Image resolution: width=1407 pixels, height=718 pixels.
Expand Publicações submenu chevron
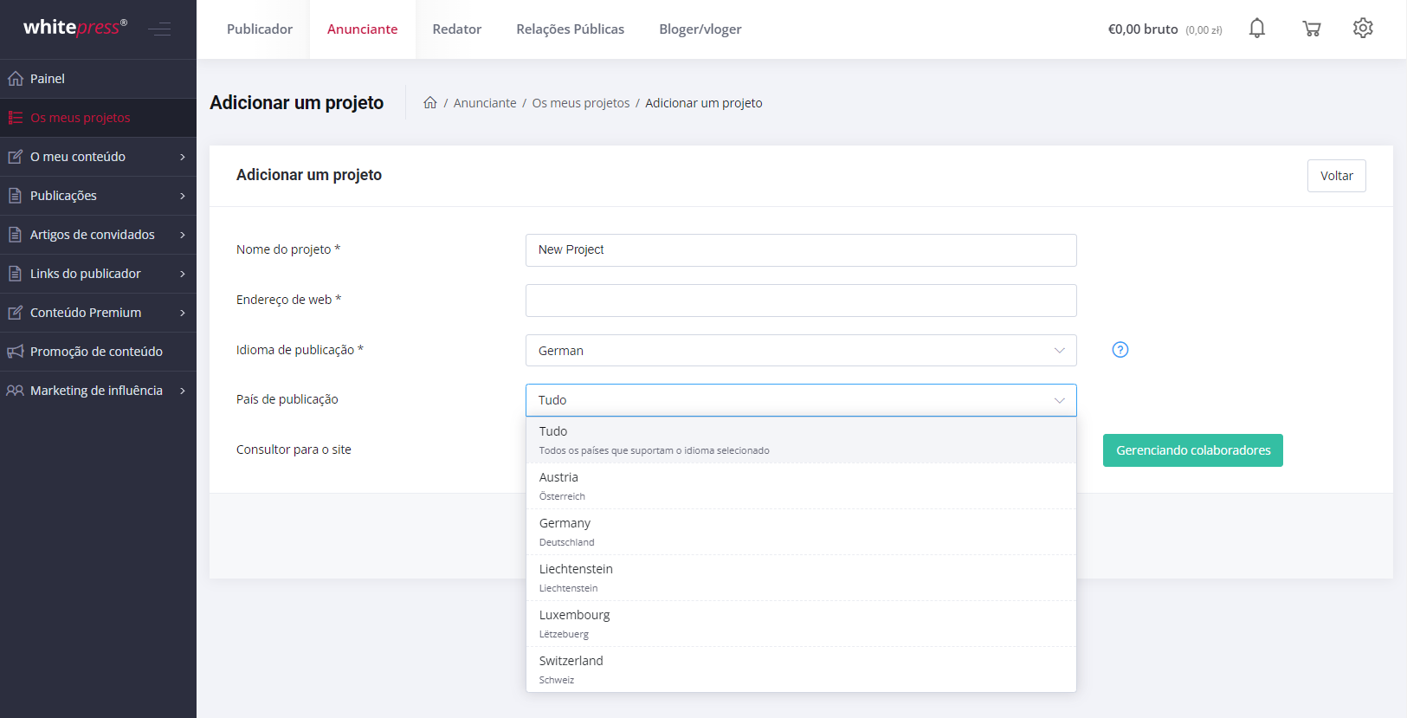[183, 196]
